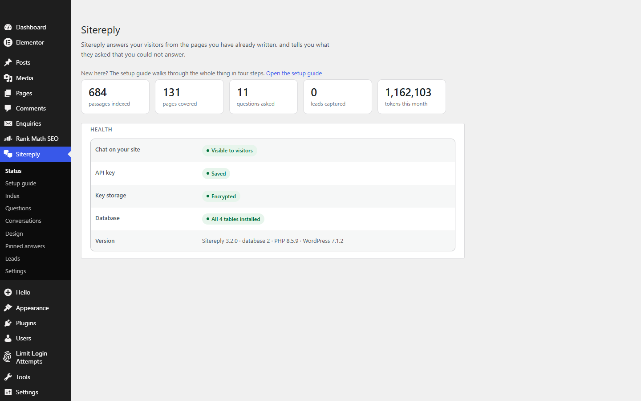The height and width of the screenshot is (401, 641).
Task: Open the Conversations submenu entry
Action: (x=36, y=221)
